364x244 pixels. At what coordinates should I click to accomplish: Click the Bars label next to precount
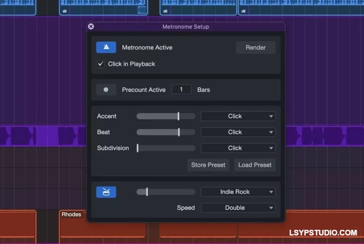204,90
